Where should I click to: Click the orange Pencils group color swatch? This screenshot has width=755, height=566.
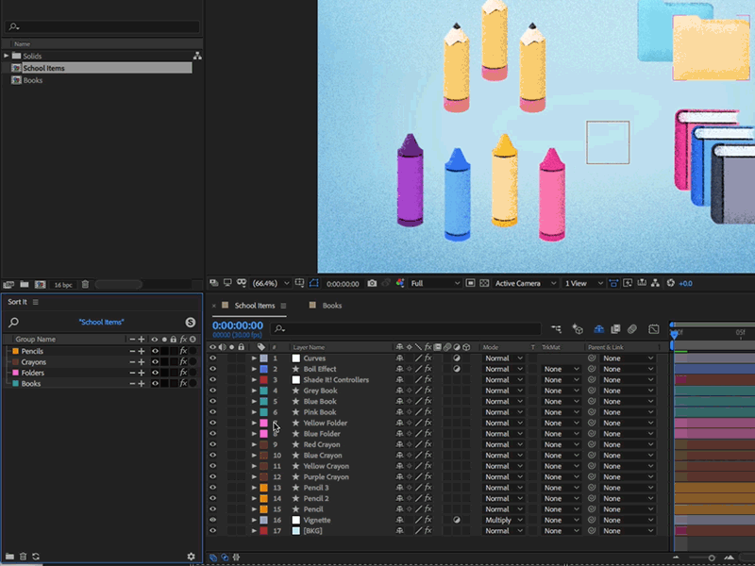[15, 351]
